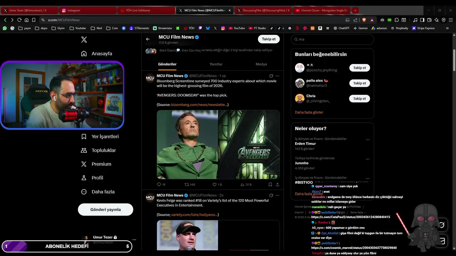Viewport: 456px width, 256px height.
Task: Switch to TÖH Link İstihbarat tab
Action: click(146, 10)
